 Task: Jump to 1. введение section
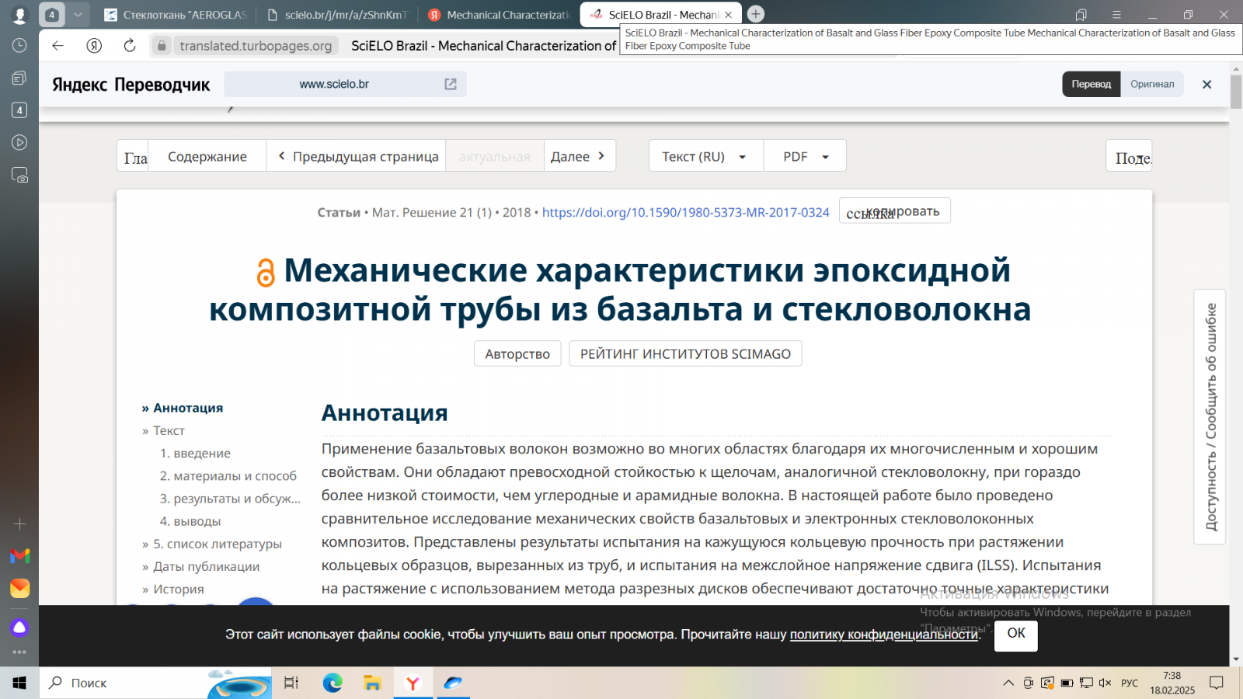coord(195,453)
